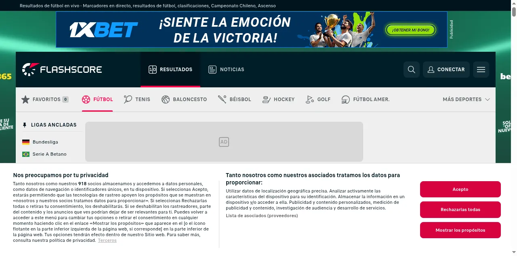The height and width of the screenshot is (256, 517).
Task: Click the golf flag icon
Action: pos(310,99)
